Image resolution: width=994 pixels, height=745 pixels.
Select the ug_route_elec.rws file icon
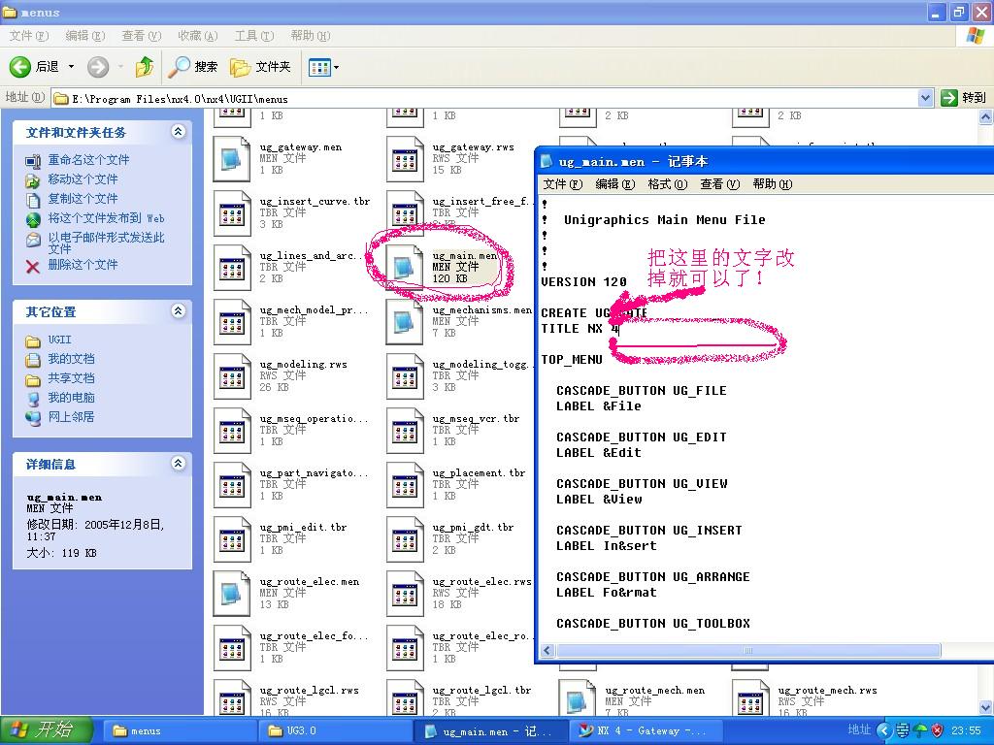click(x=405, y=595)
